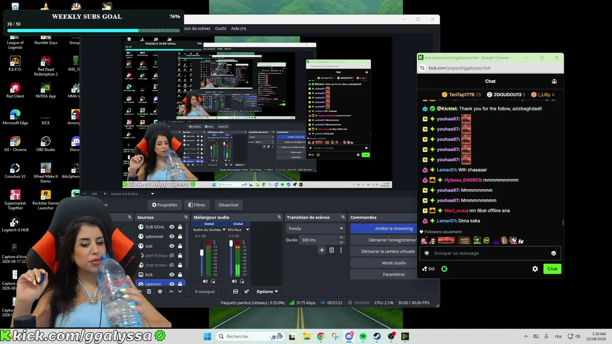
Task: Open transition properties three-dot menu
Action: point(341,250)
